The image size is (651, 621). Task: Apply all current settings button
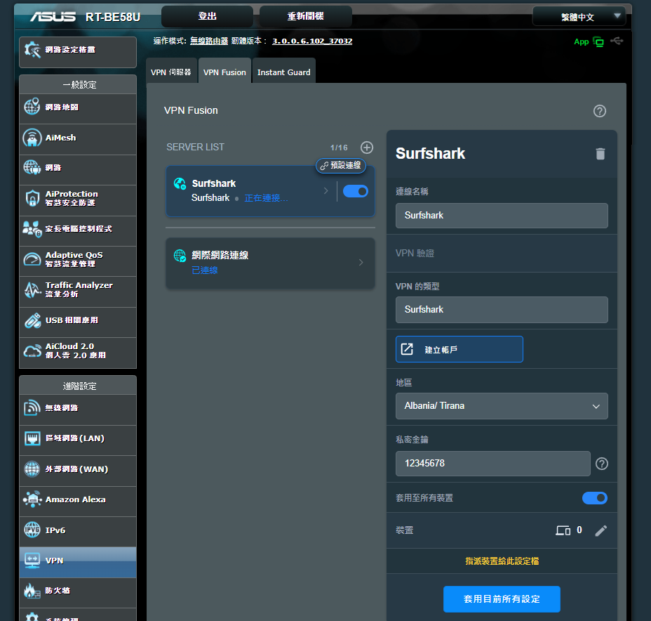click(502, 599)
